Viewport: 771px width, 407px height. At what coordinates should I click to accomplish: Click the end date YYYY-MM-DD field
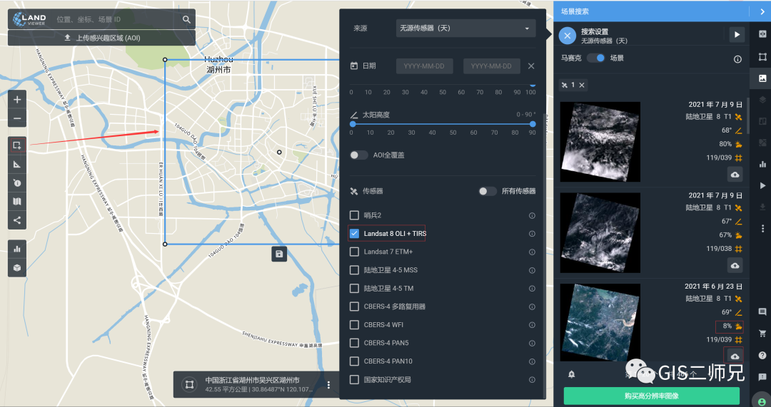(x=492, y=66)
